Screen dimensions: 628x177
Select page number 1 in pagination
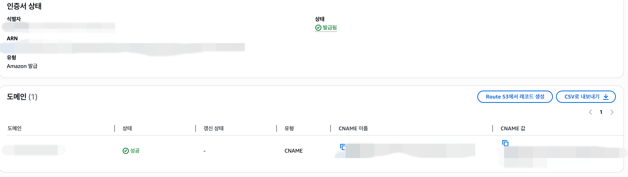point(601,112)
